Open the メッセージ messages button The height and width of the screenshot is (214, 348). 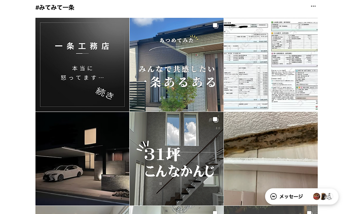[x=301, y=197]
